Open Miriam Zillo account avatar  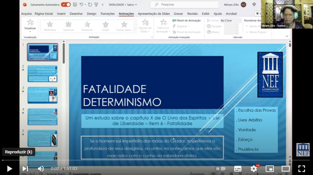(x=243, y=4)
